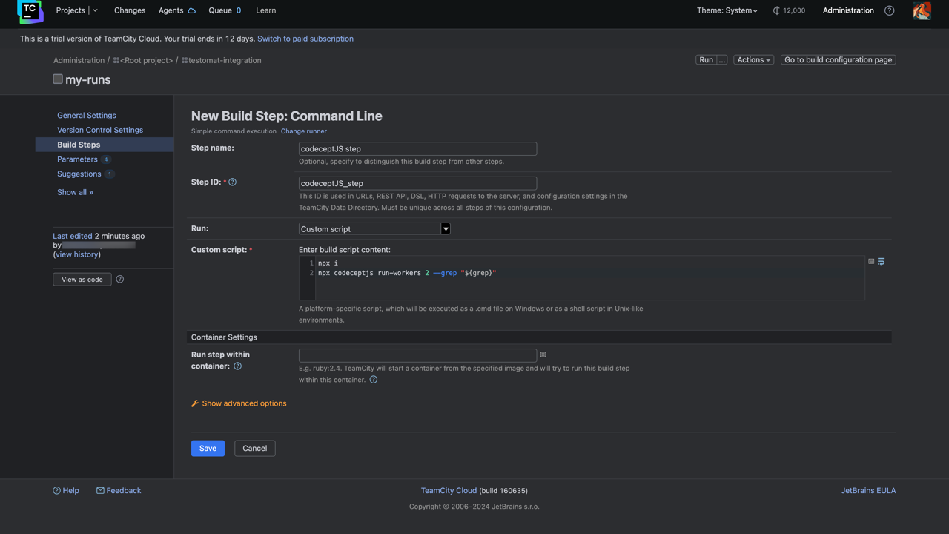Select Queue in the top menu

219,10
